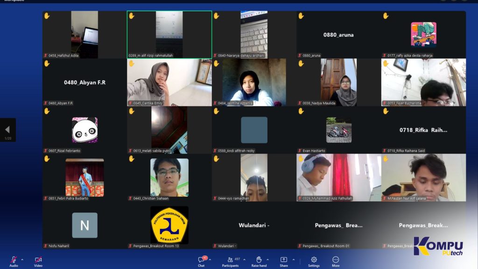Click muted mic icon beside Evan Hastiarto

point(300,151)
